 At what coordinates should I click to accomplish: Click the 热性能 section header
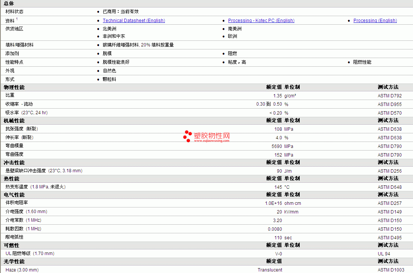(11, 179)
